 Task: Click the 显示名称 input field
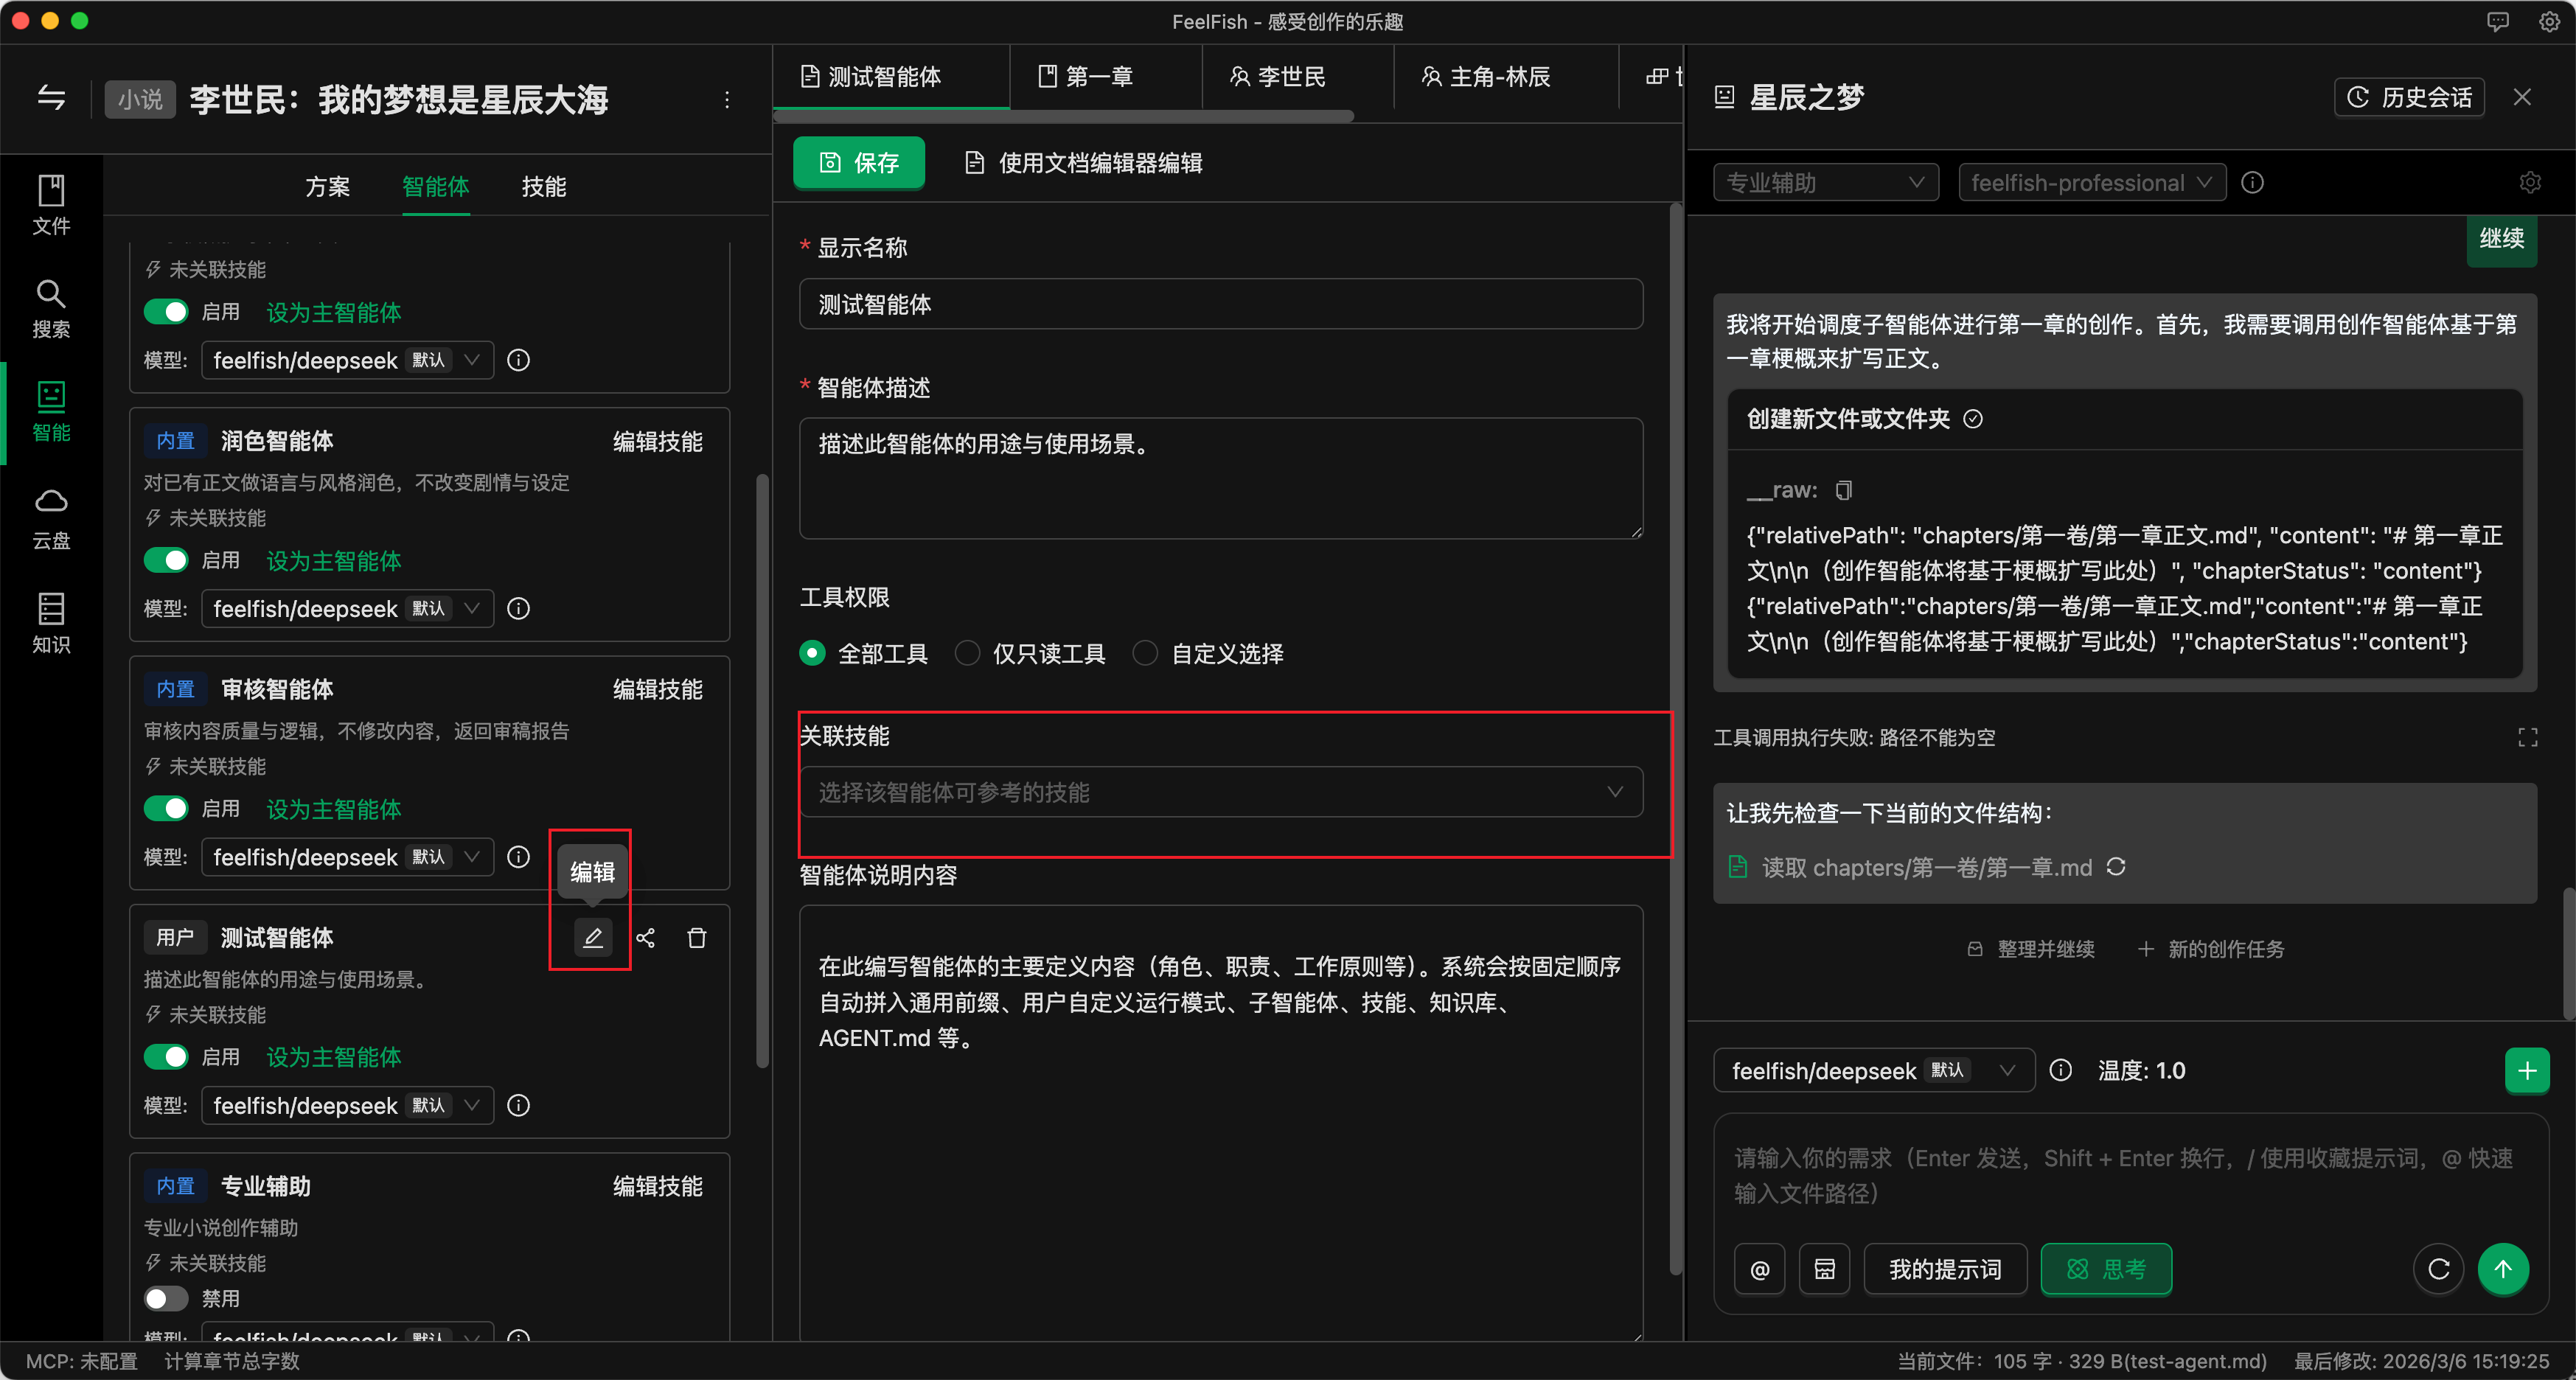tap(1220, 304)
